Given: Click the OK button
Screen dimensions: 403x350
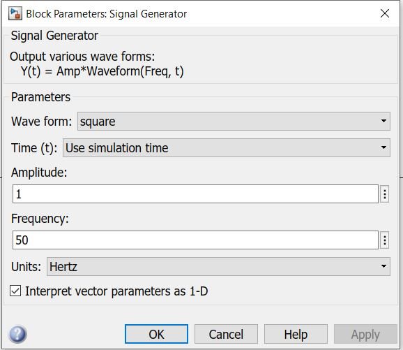Looking at the screenshot, I should pyautogui.click(x=156, y=334).
